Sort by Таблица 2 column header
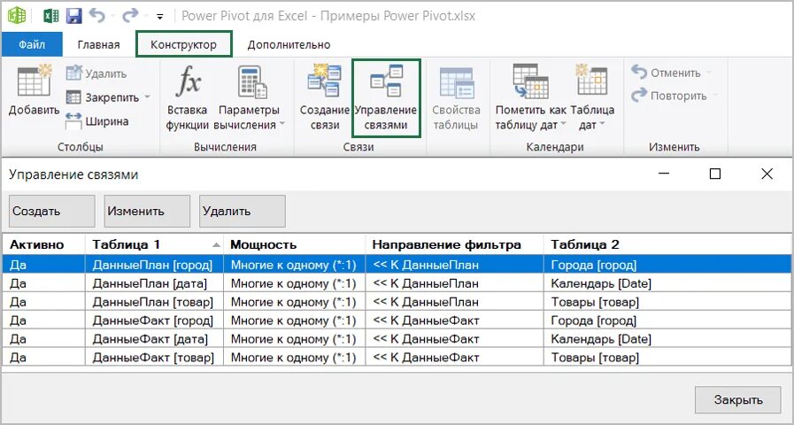The image size is (794, 425). coord(668,244)
